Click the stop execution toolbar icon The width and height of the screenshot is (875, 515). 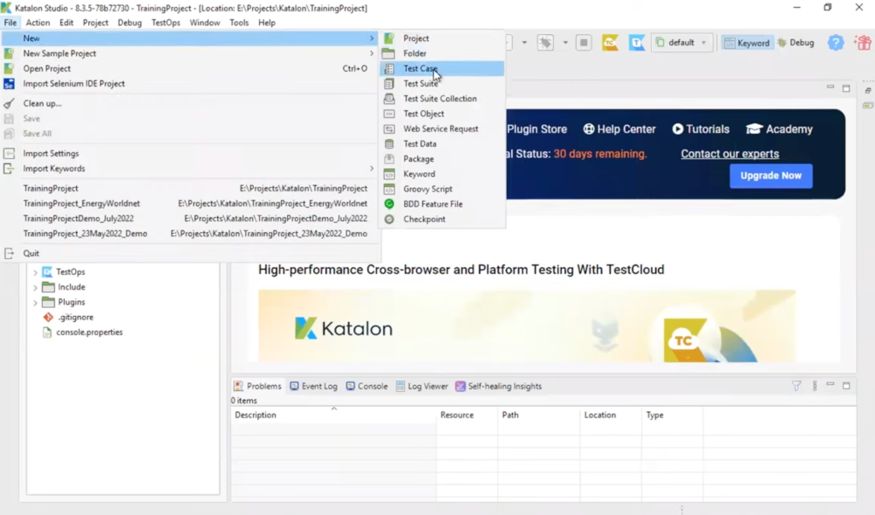pos(584,43)
